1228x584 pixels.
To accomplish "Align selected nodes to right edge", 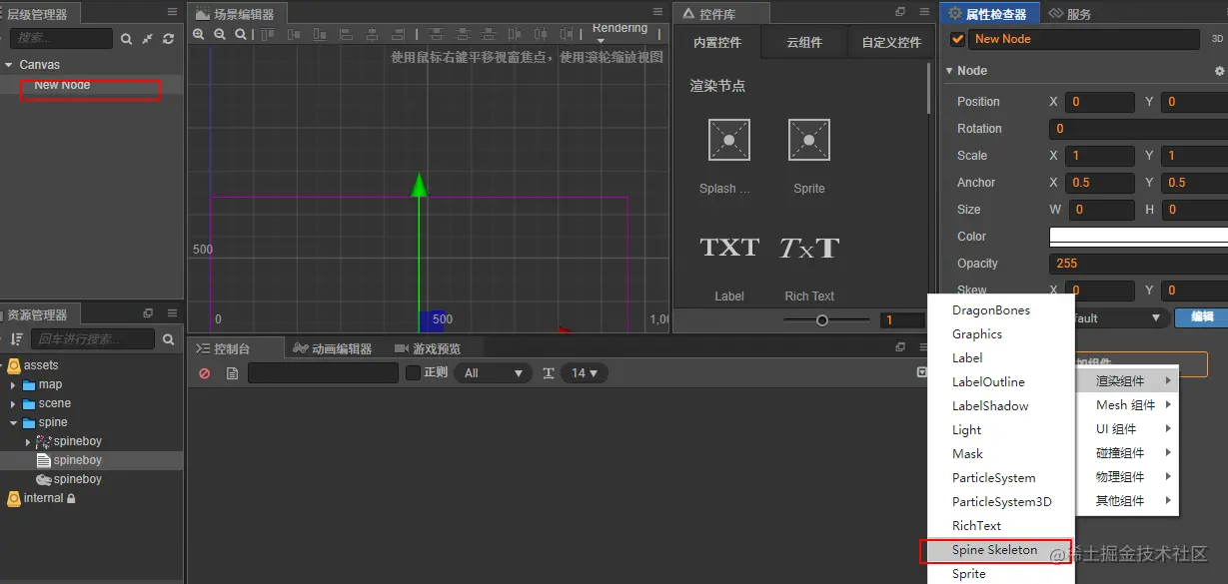I will [398, 34].
